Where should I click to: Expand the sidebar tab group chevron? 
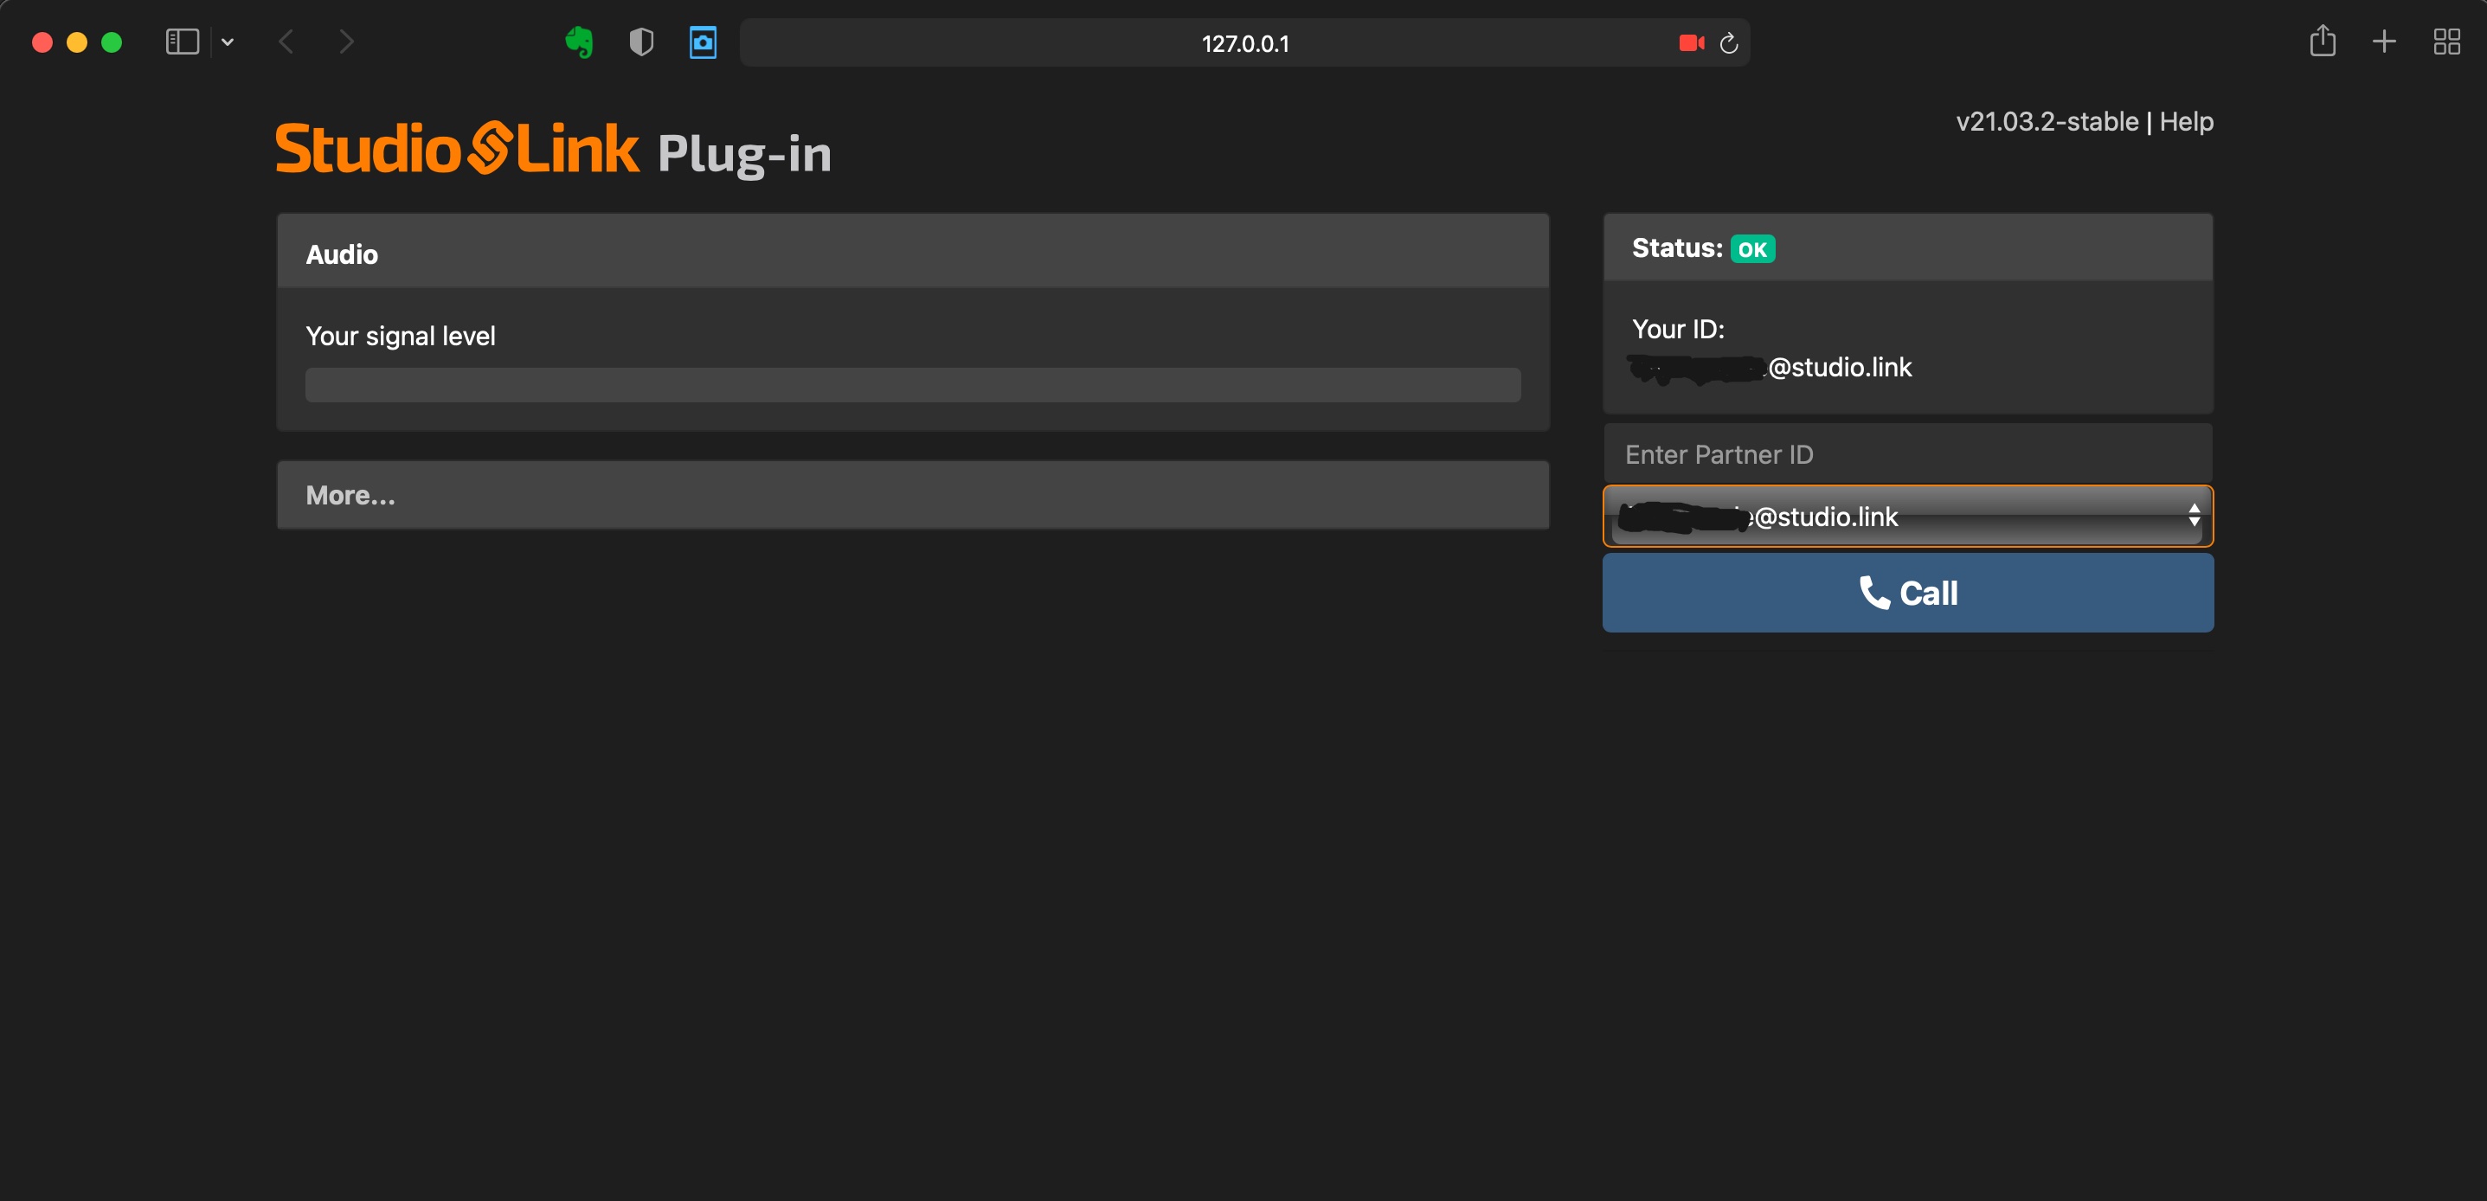click(228, 42)
